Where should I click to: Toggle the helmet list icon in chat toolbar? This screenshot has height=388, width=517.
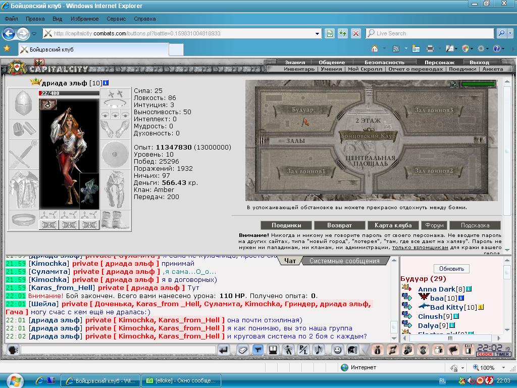352,350
